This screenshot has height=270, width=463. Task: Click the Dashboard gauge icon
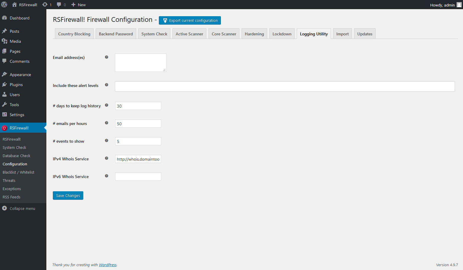tap(4, 18)
